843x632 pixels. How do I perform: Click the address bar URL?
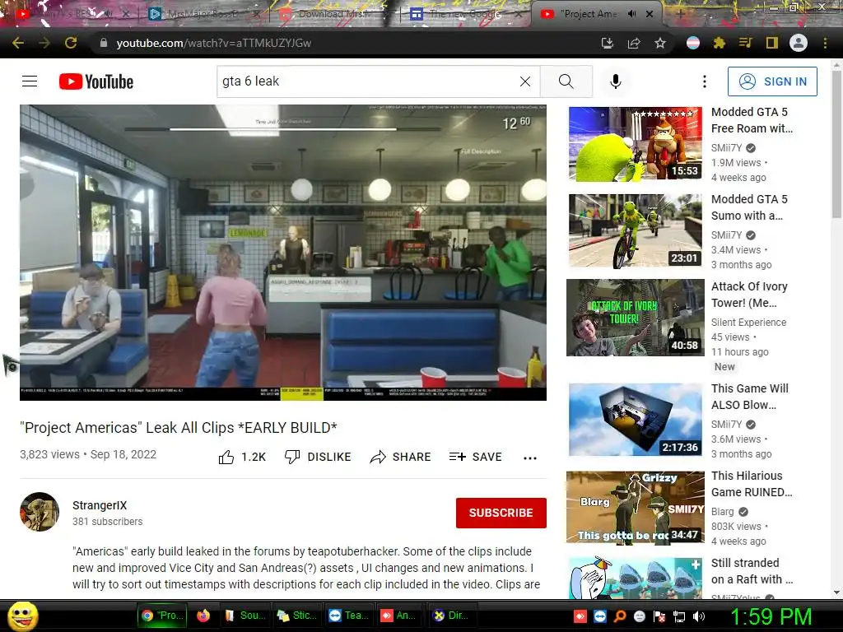(214, 43)
